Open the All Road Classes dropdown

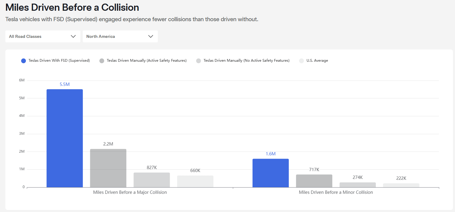click(x=43, y=36)
